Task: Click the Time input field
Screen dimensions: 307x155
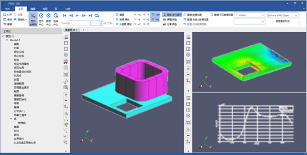Action: (79, 23)
